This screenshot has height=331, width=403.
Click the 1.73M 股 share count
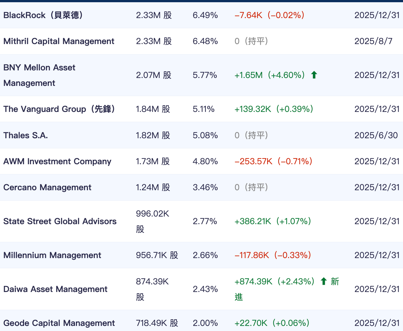pyautogui.click(x=153, y=161)
